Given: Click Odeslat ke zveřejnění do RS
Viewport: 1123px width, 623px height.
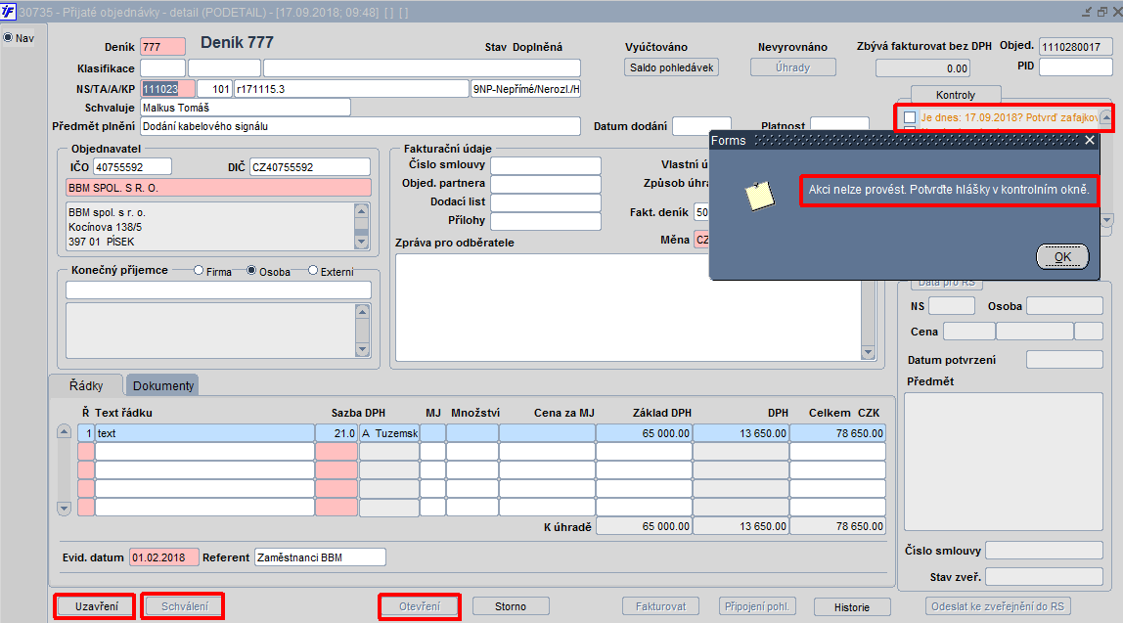Looking at the screenshot, I should tap(998, 606).
